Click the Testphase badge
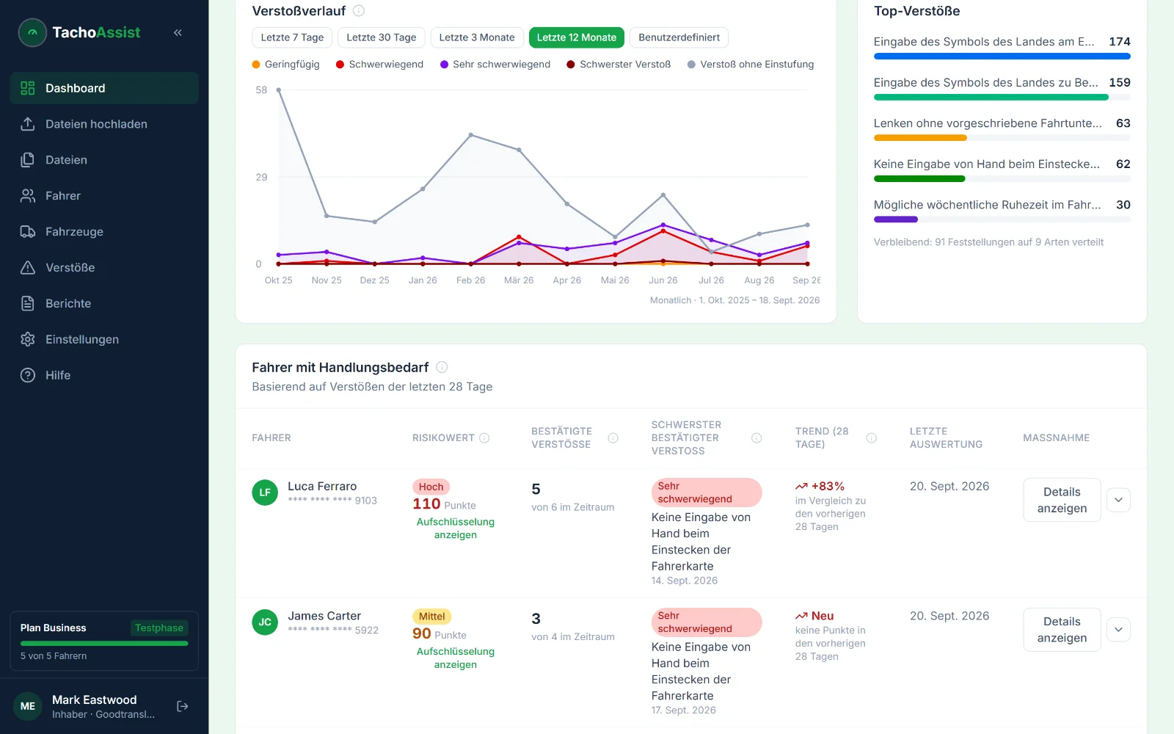Image resolution: width=1174 pixels, height=734 pixels. [159, 628]
